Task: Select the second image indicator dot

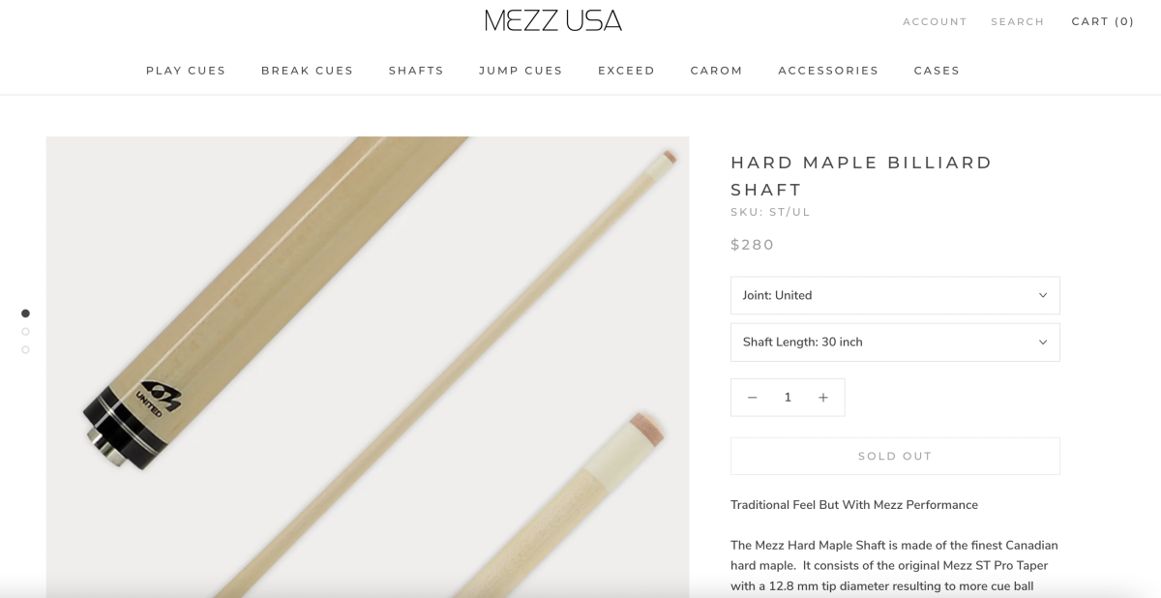Action: click(25, 332)
